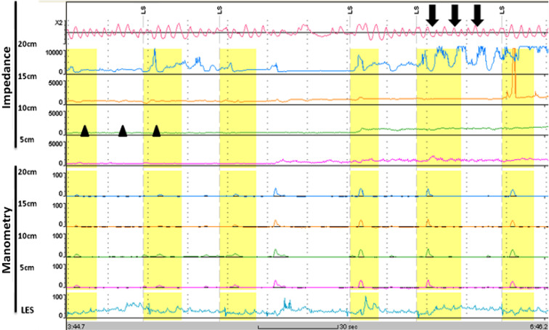Select the middle black down arrow
This screenshot has height=330, width=549.
pyautogui.click(x=455, y=15)
